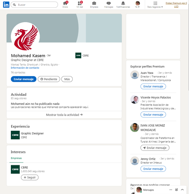Viewport: 189px width, 194px height.
Task: Open CBRE logo in Experiencia section
Action: tap(15, 135)
